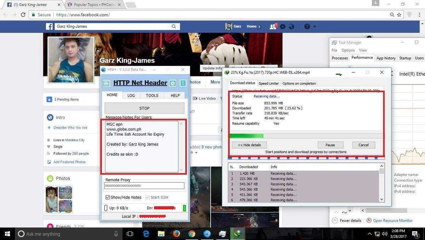
Task: Open Facebook notifications globe icon
Action: tap(291, 27)
